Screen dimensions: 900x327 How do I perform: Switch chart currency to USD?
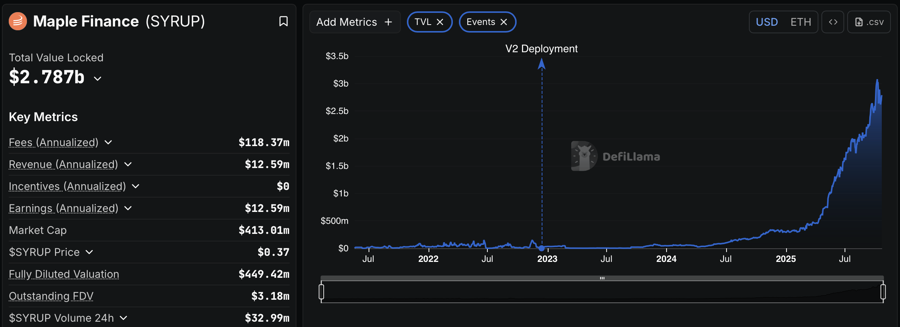(767, 22)
